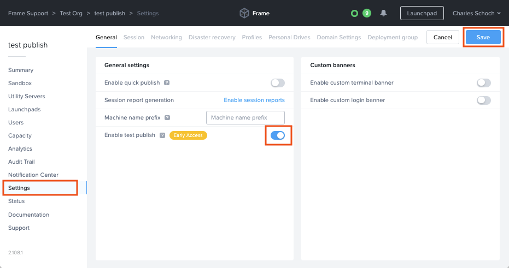Navigate to Frame Support breadcrumb

pyautogui.click(x=28, y=13)
